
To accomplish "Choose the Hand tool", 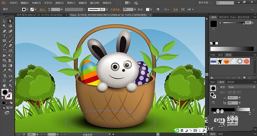I will click(4, 85).
